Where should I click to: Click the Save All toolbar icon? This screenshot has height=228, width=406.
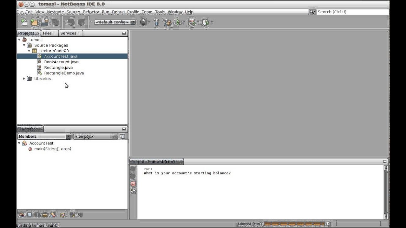(55, 22)
